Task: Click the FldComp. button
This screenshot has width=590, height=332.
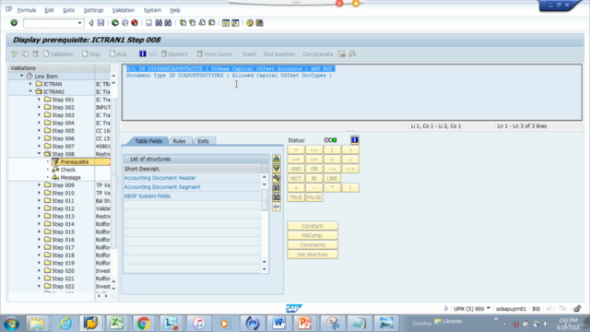Action: pyautogui.click(x=313, y=235)
